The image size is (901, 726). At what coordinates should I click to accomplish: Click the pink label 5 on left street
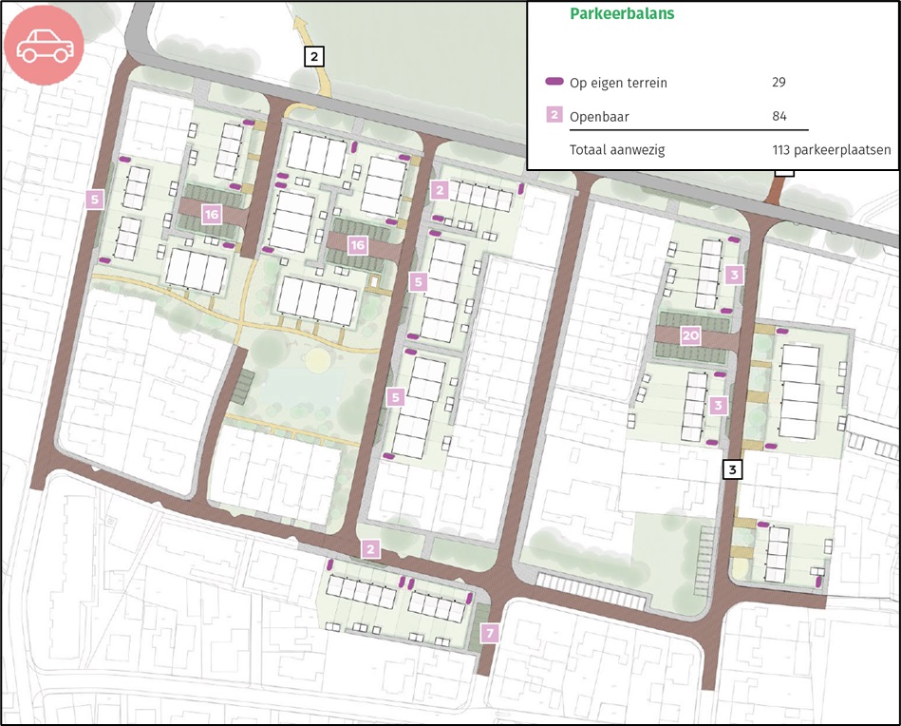tap(95, 201)
